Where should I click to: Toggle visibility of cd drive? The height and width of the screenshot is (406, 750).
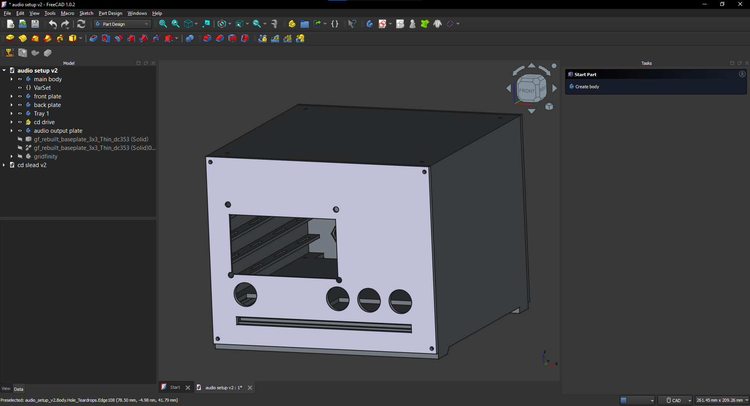coord(20,122)
